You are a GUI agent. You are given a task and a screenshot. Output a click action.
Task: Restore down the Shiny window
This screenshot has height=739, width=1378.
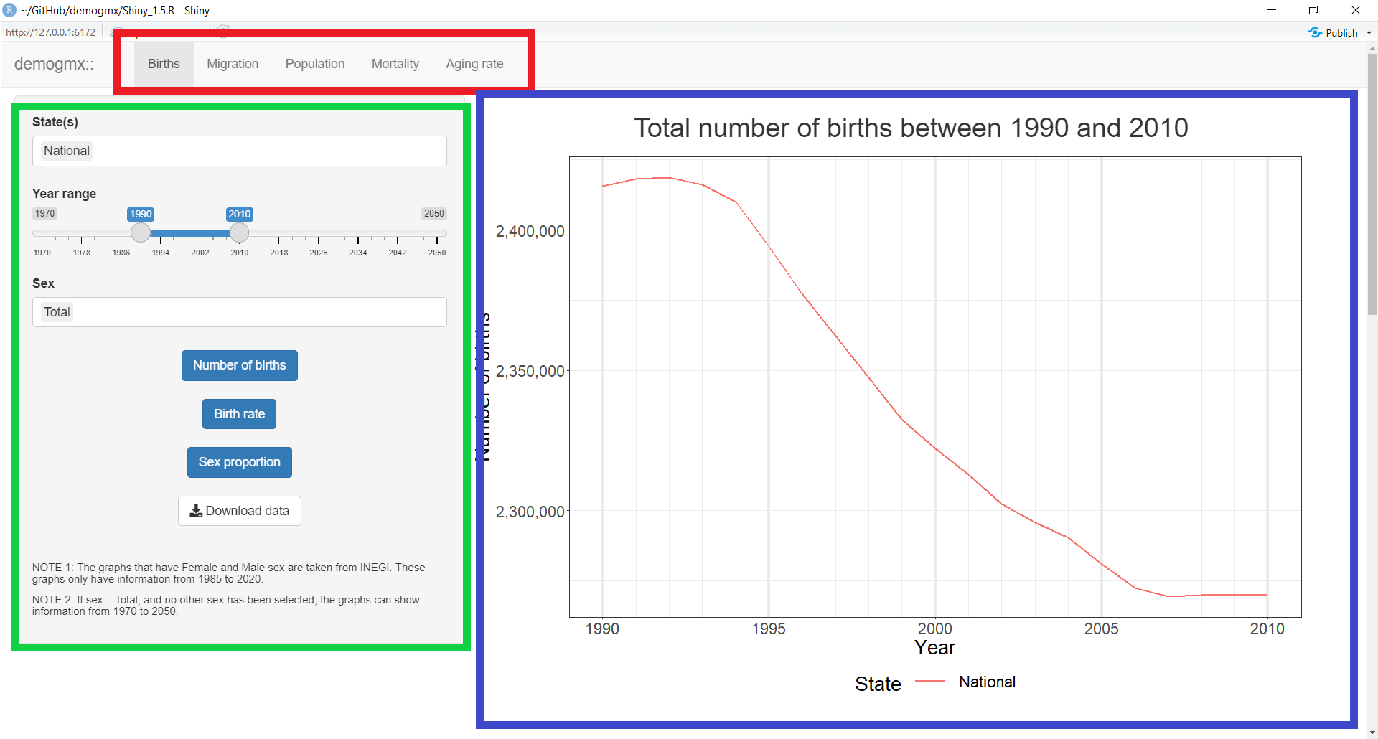pyautogui.click(x=1313, y=10)
